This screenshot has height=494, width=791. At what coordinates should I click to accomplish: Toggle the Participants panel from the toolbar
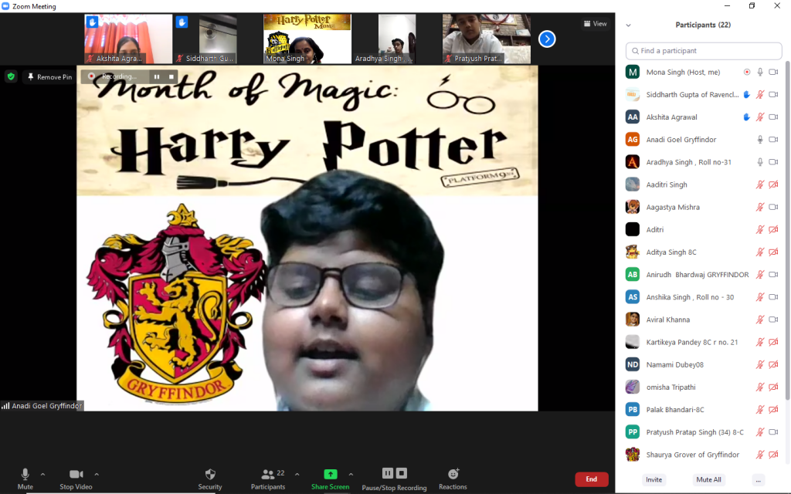(268, 474)
